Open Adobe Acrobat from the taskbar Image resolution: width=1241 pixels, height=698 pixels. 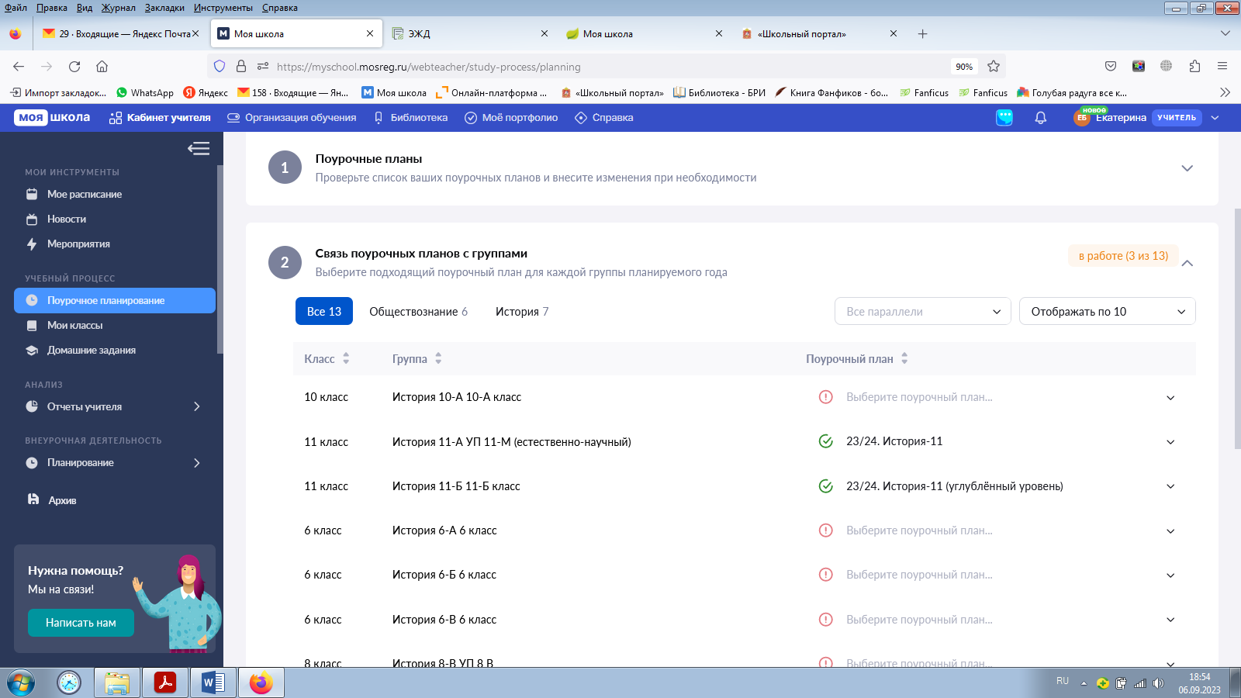coord(165,683)
